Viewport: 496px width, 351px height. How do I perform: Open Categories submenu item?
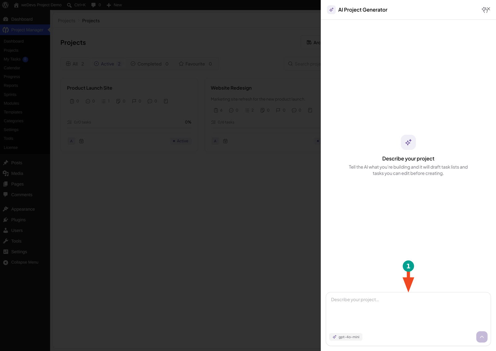coord(14,121)
